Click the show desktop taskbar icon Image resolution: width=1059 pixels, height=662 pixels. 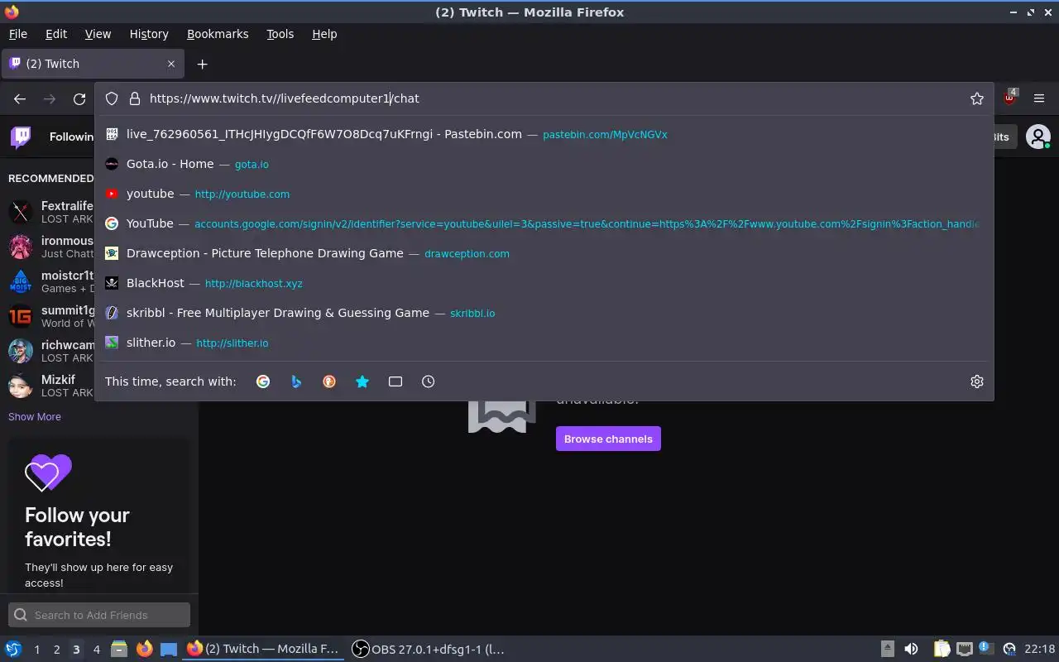[x=169, y=650]
